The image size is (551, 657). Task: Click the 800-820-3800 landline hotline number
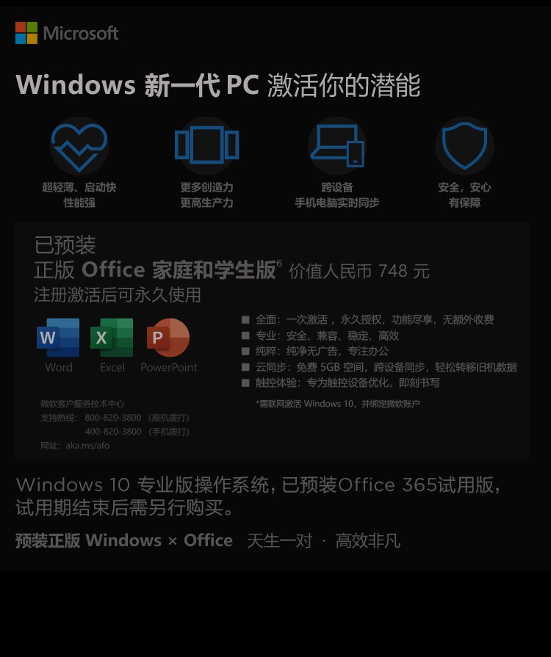[113, 418]
